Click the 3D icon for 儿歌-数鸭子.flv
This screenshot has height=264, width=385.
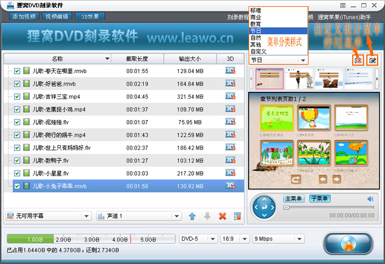point(230,160)
